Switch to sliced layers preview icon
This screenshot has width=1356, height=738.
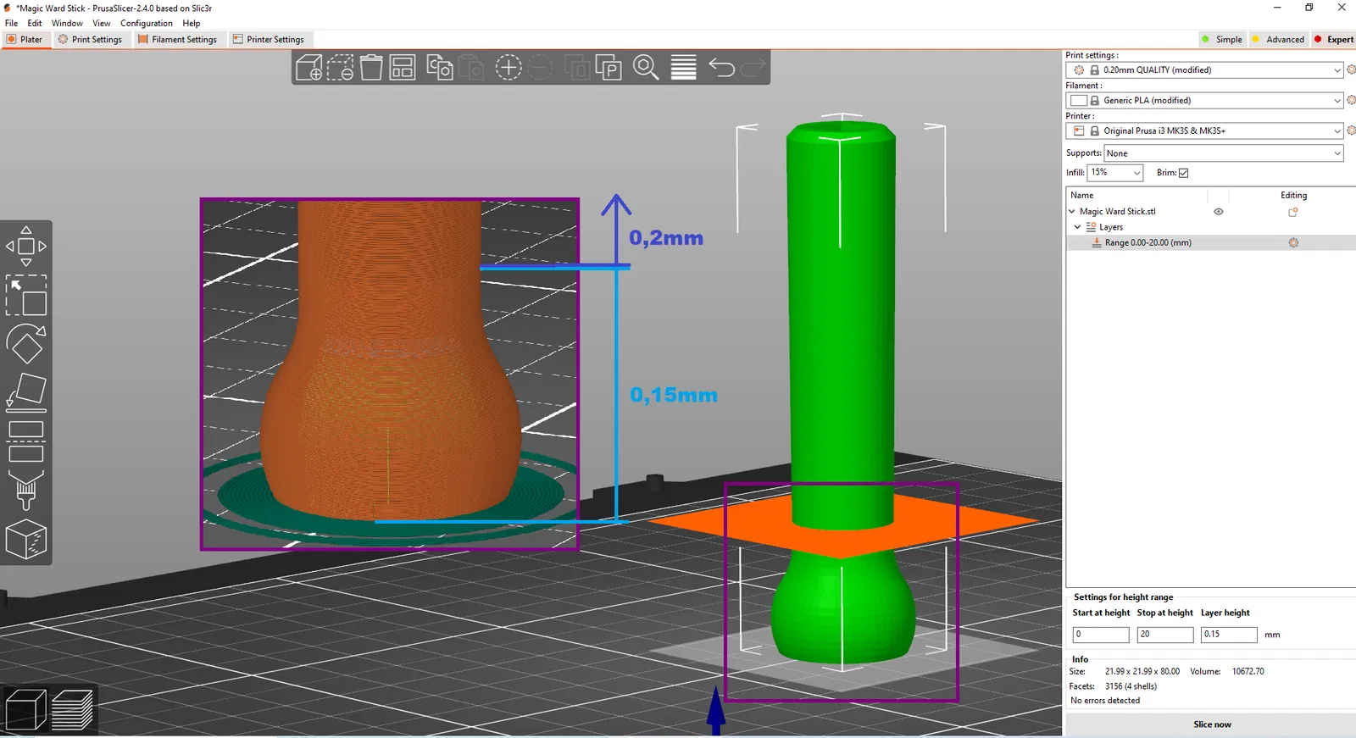point(72,710)
